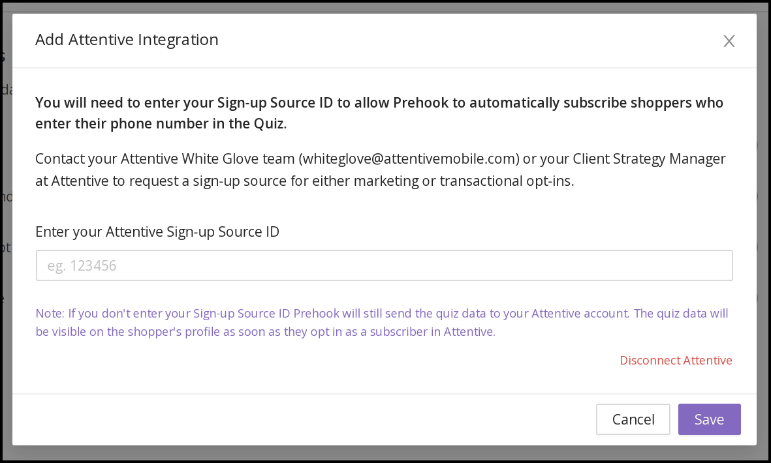Click inside the Sign-up Source ID field

point(384,265)
